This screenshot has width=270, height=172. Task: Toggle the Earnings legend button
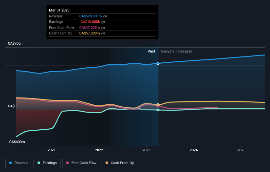click(x=47, y=163)
